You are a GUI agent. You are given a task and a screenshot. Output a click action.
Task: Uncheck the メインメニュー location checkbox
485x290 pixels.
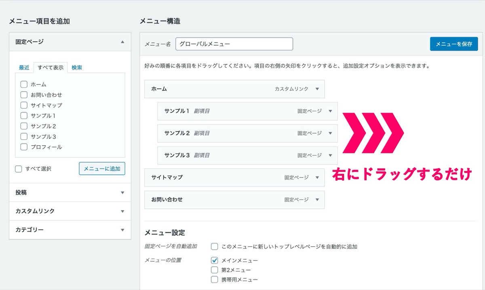point(215,260)
